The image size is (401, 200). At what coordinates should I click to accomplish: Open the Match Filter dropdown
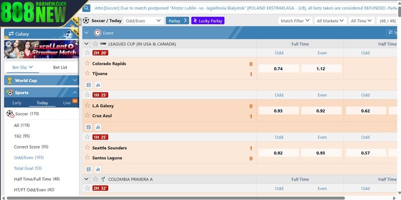coord(295,20)
